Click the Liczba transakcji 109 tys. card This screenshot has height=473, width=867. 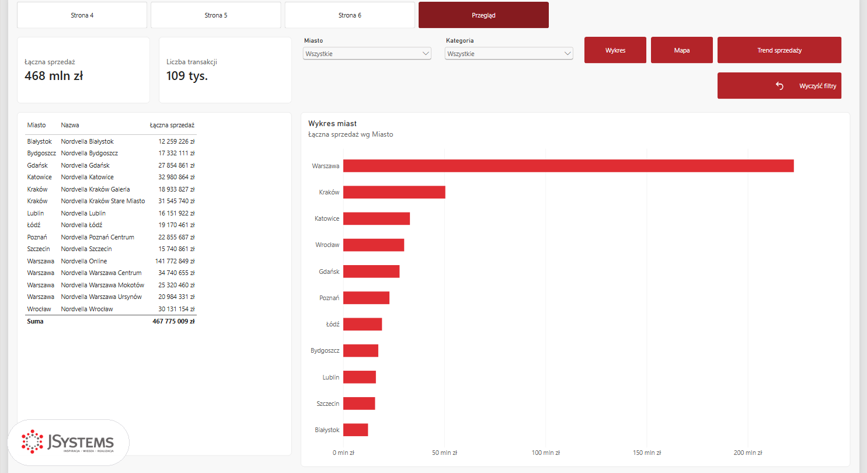click(225, 70)
